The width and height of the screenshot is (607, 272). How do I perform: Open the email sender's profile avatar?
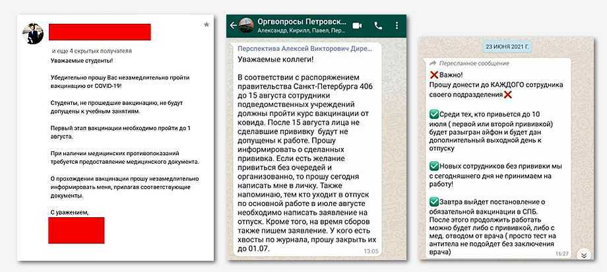pos(33,33)
